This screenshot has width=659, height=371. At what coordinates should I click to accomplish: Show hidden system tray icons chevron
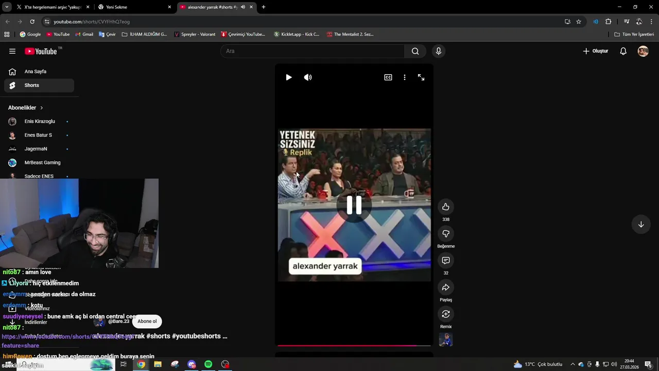[573, 364]
